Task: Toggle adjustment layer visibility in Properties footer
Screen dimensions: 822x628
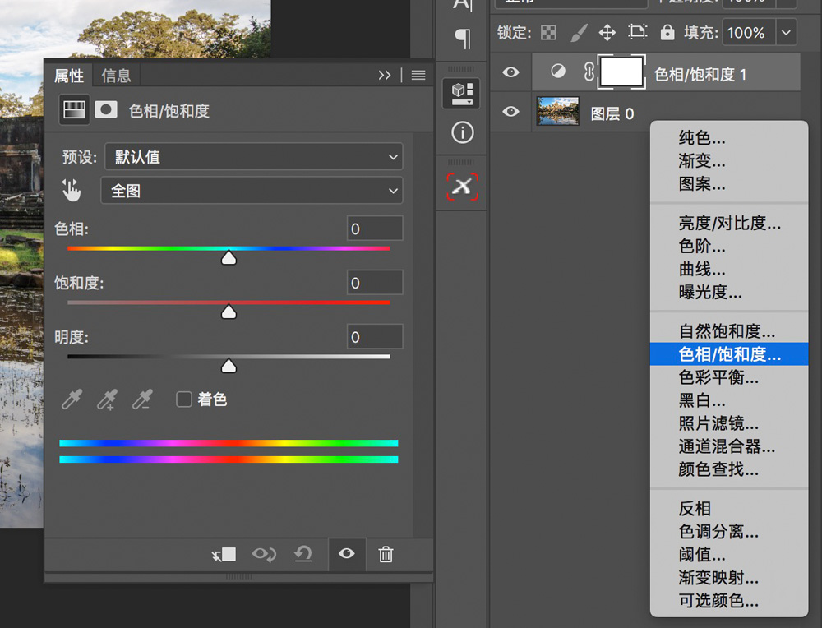Action: pyautogui.click(x=347, y=553)
